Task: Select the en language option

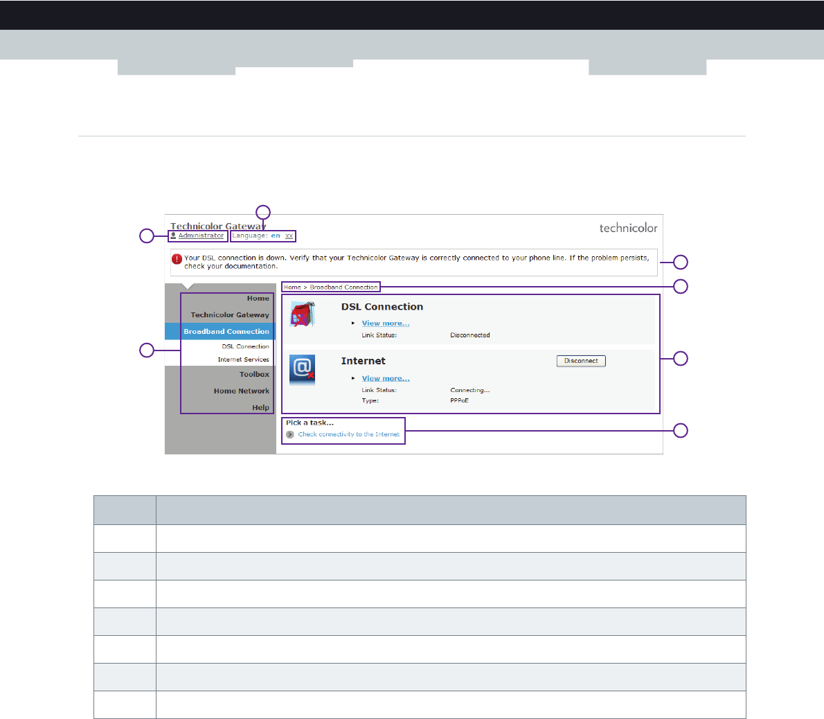Action: click(276, 236)
